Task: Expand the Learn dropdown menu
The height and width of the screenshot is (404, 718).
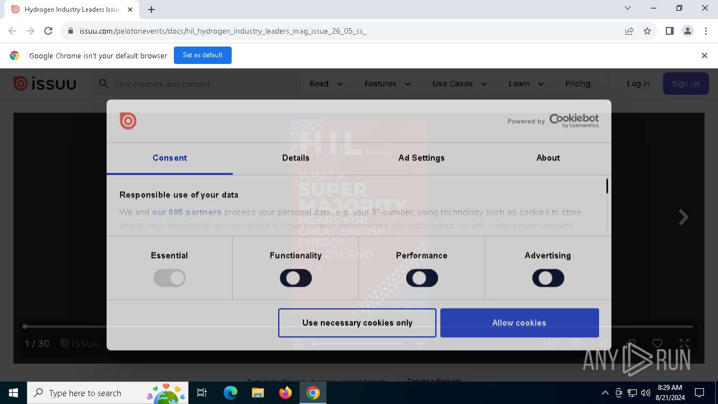Action: [526, 84]
